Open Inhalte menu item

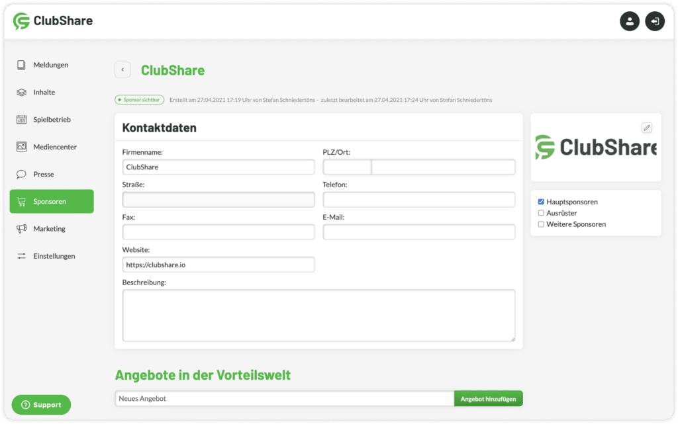[52, 93]
